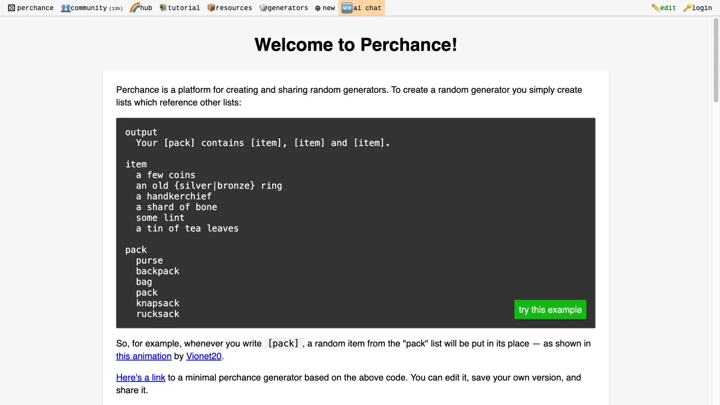Click the perchance dice icon

pos(11,8)
